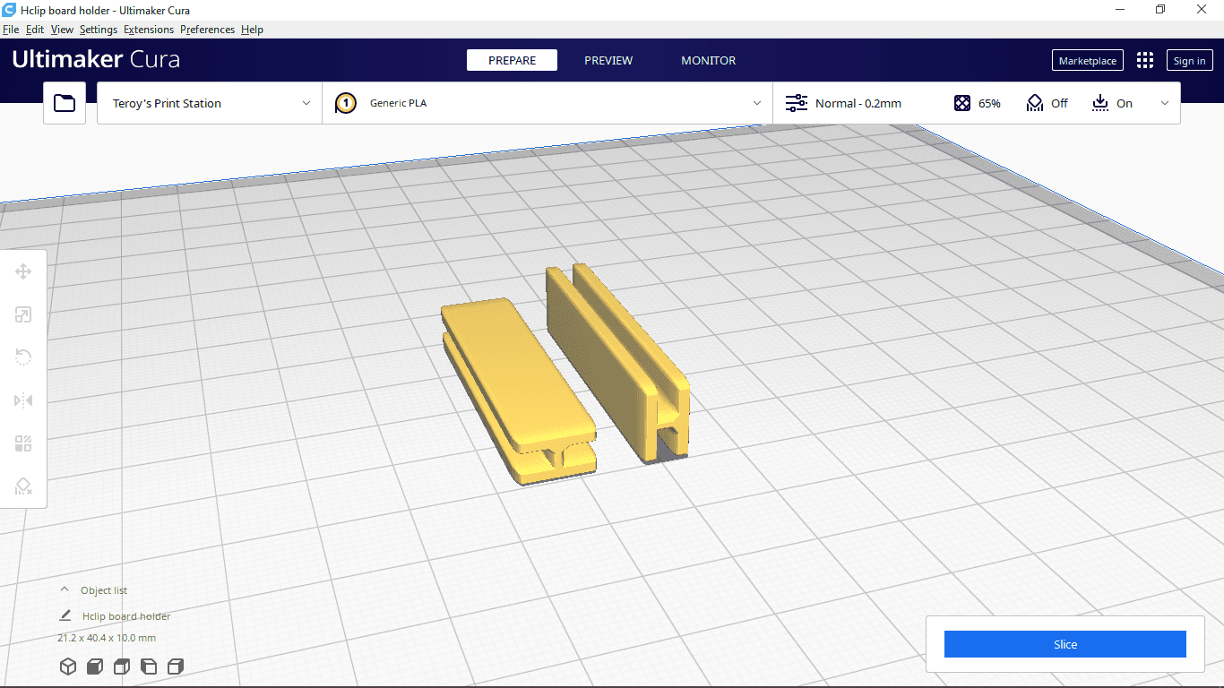Expand the print settings panel chevron
The height and width of the screenshot is (688, 1224).
point(1165,103)
